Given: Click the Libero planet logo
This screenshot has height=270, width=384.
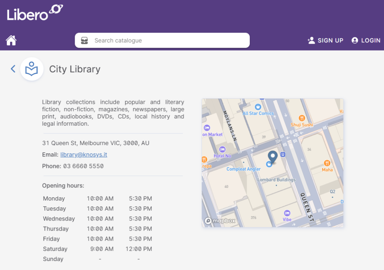Looking at the screenshot, I should [x=55, y=8].
